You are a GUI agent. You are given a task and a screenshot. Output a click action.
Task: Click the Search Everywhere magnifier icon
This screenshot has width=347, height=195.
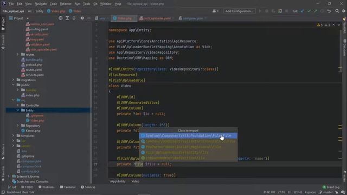tap(337, 11)
